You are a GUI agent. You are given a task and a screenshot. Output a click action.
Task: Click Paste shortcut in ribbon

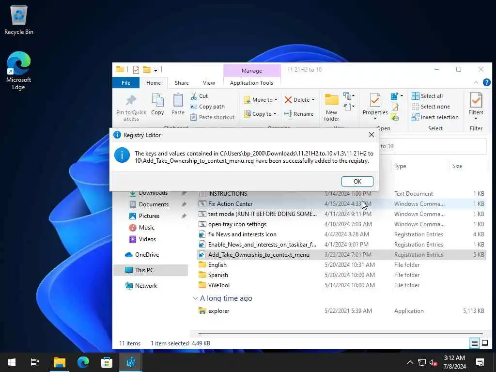click(x=213, y=117)
